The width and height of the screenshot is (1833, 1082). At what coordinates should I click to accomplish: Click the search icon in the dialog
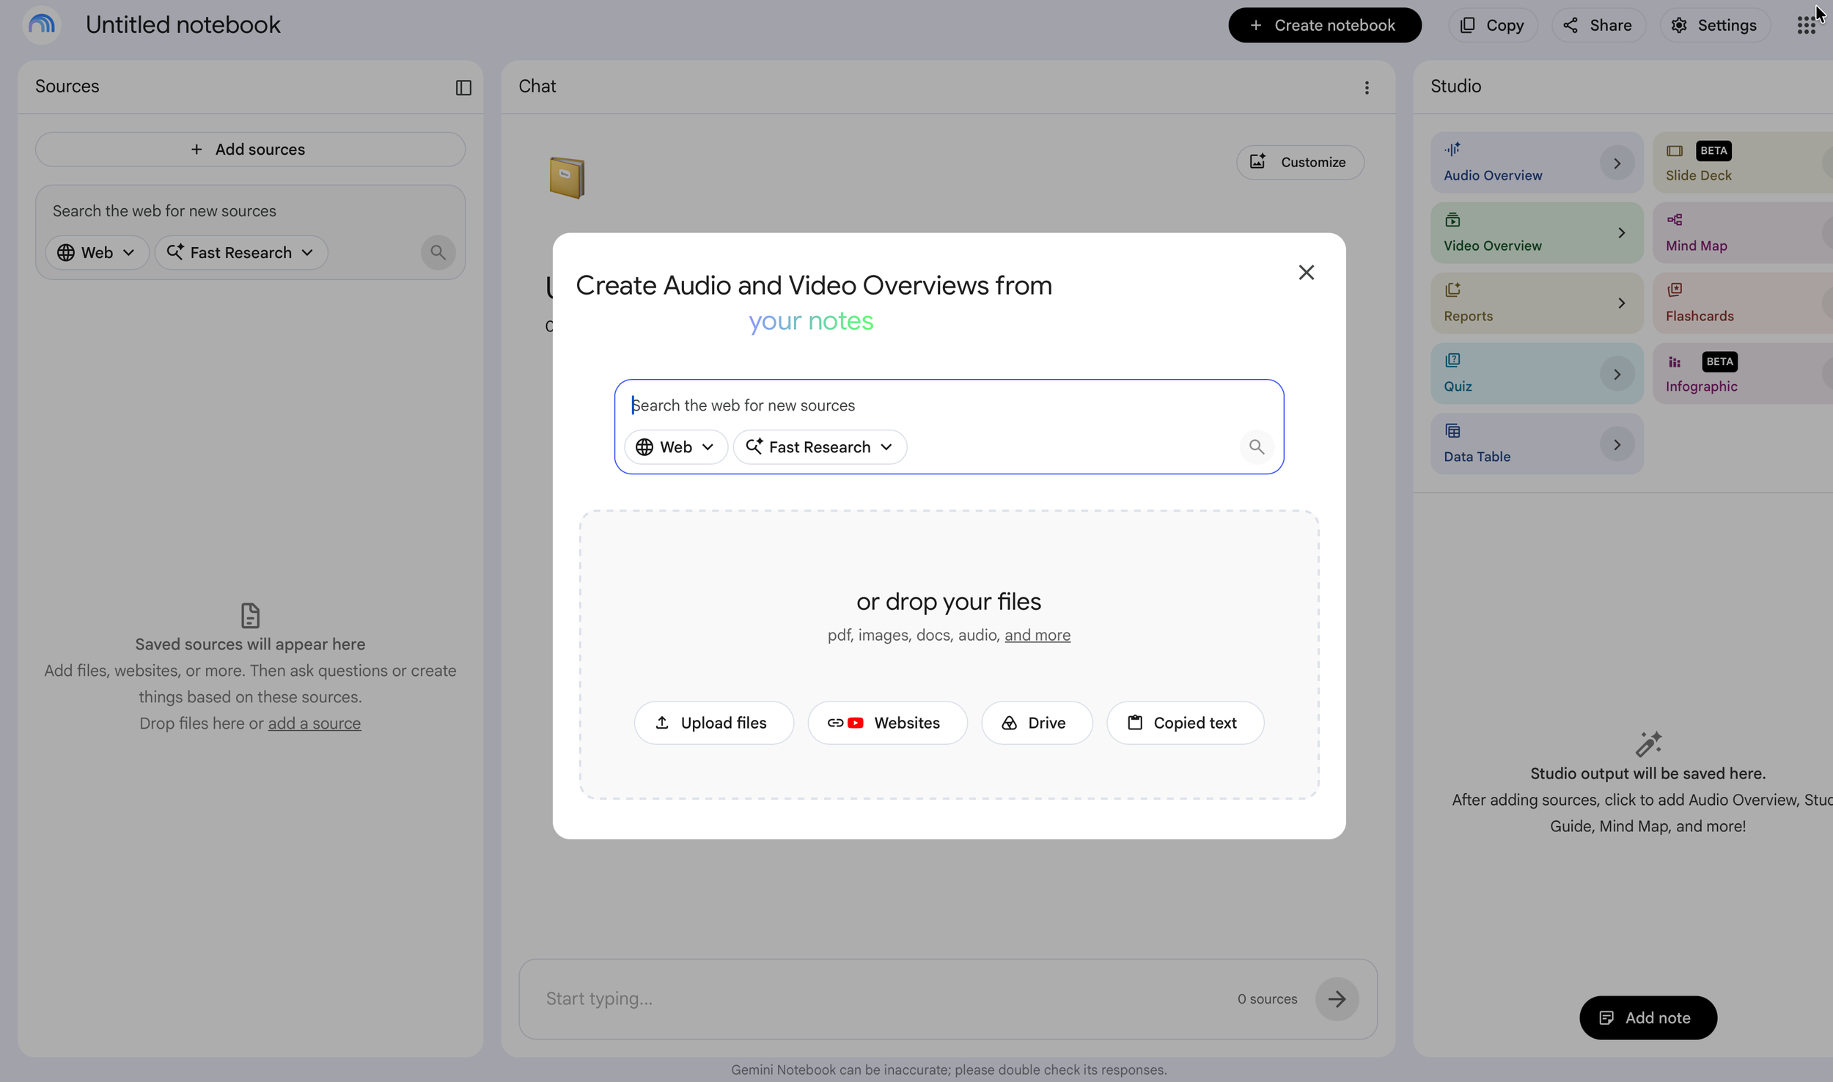coord(1257,446)
